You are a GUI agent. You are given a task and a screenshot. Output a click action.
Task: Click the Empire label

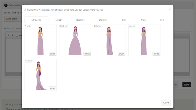(132, 26)
